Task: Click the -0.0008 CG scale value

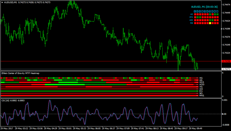Action: tap(226, 125)
